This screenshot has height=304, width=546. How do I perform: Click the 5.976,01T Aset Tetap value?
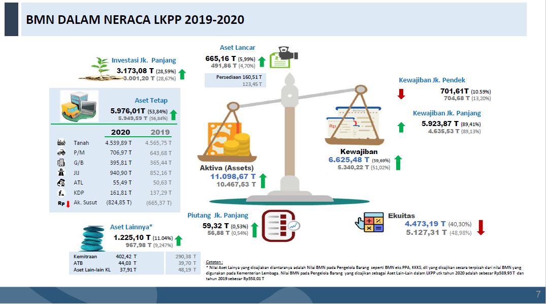[x=128, y=111]
